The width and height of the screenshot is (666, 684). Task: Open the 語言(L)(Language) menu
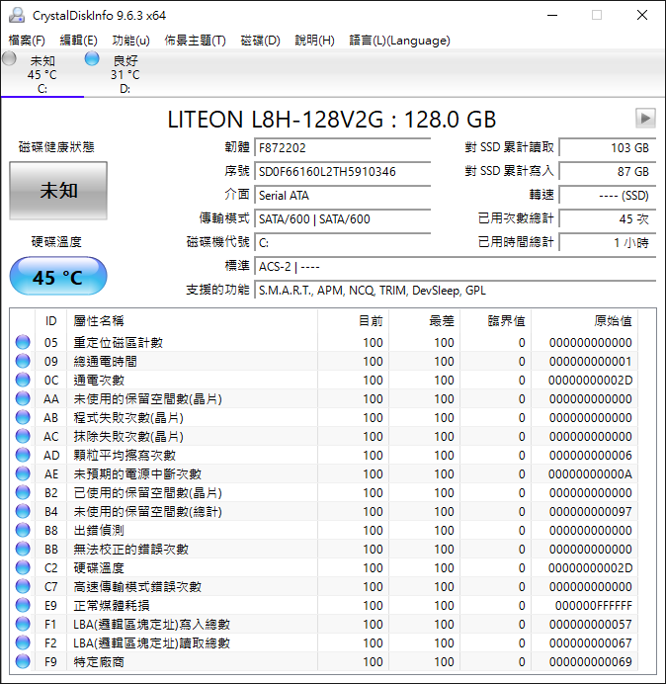click(x=399, y=41)
